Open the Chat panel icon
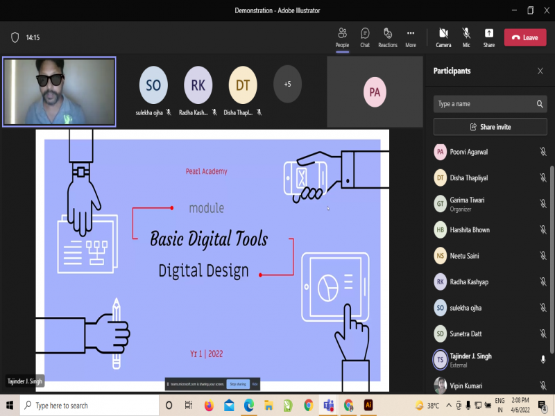Viewport: 555px width, 416px height. coord(365,33)
